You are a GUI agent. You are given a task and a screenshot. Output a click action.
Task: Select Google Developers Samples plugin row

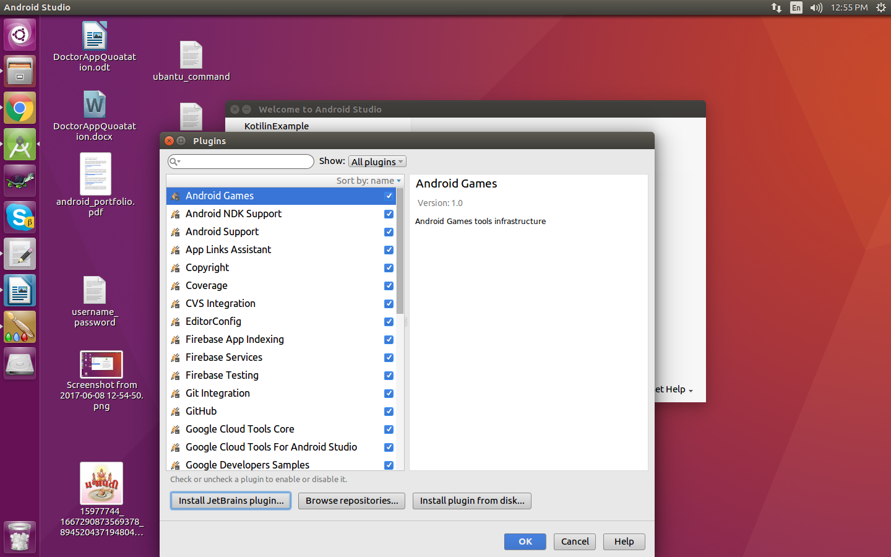tap(282, 464)
